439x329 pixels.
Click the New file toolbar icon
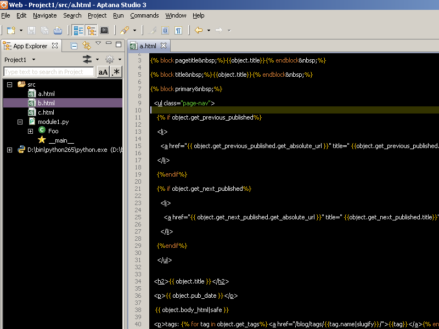pyautogui.click(x=11, y=30)
